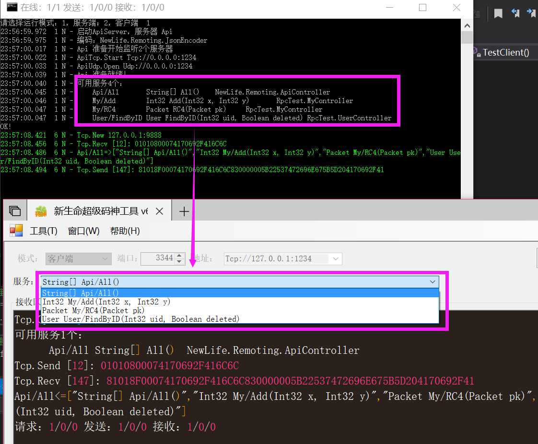Click the TestClient() method icon
538x444 pixels.
pos(477,52)
